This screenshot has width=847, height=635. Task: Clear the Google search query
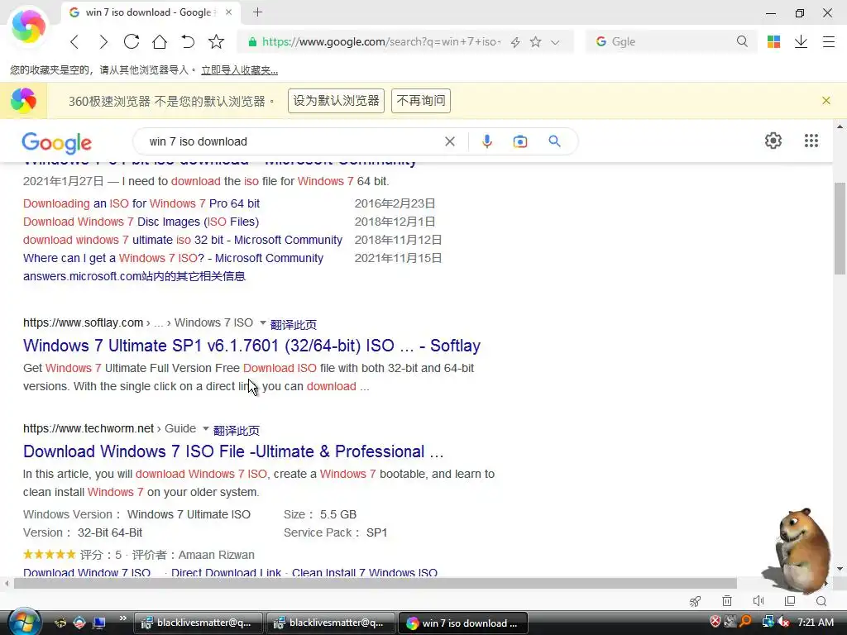tap(449, 141)
